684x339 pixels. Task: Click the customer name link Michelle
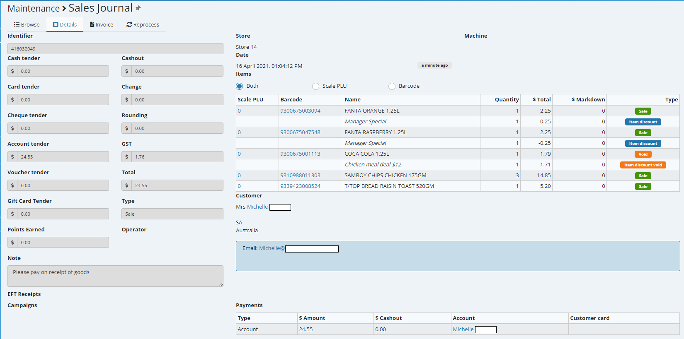click(x=257, y=207)
